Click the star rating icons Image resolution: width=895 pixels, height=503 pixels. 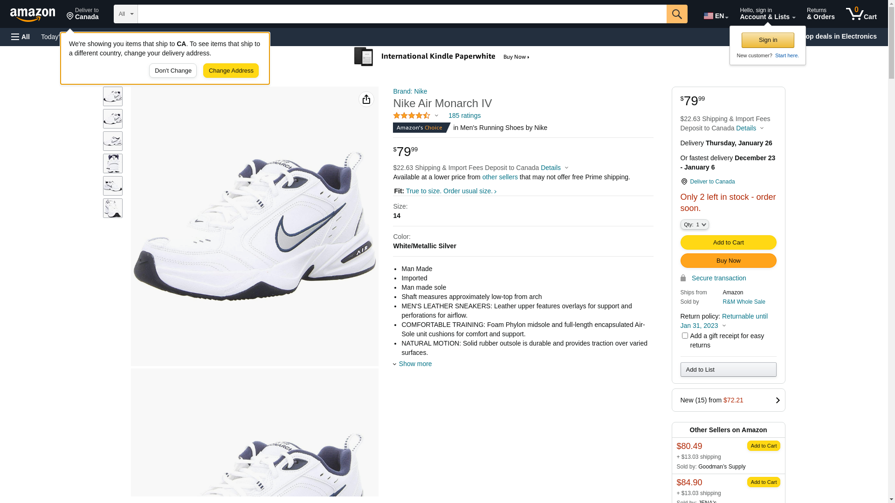412,116
